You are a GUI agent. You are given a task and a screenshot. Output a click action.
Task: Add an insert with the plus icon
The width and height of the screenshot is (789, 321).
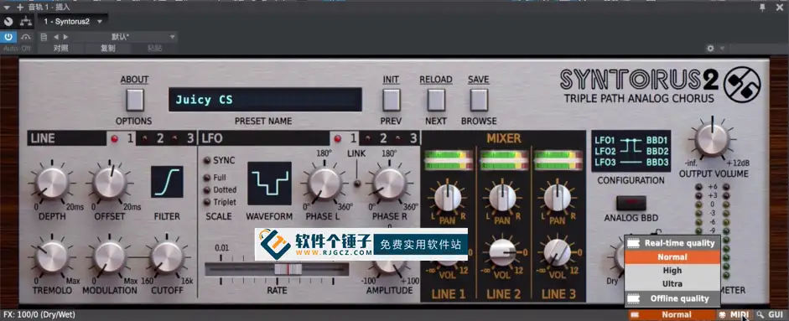tap(20, 7)
